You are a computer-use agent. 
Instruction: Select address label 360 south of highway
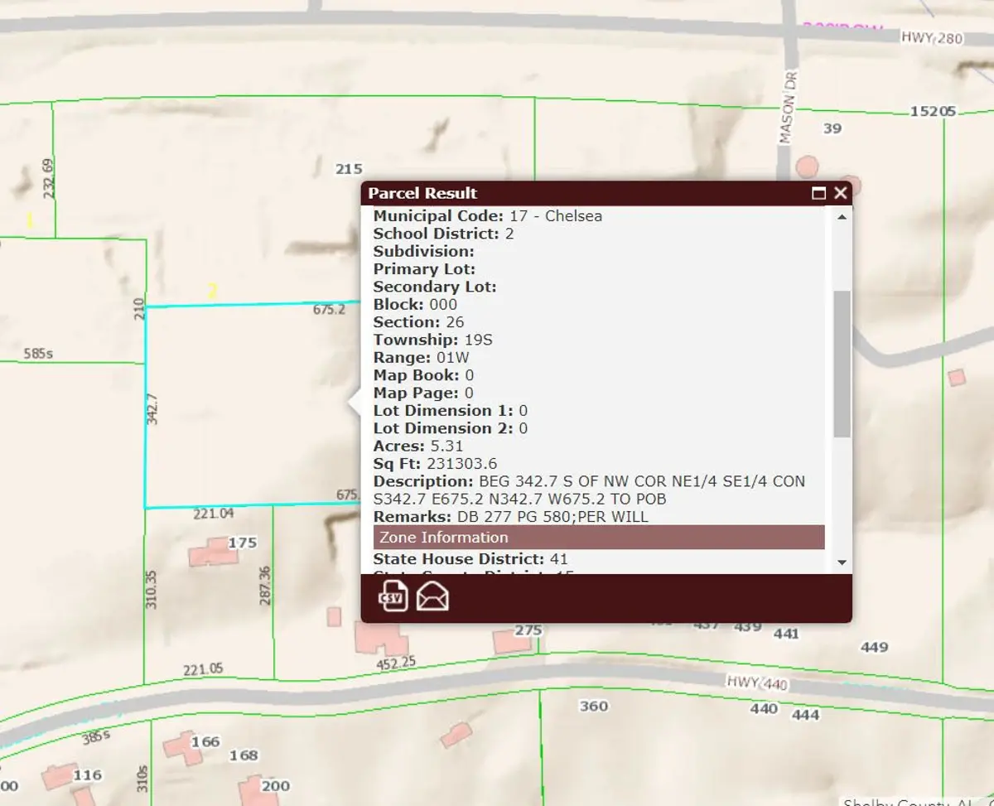(x=593, y=706)
